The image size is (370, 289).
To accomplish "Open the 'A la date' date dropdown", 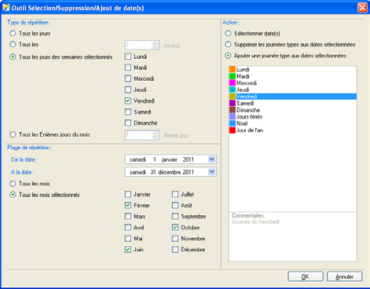I will pos(211,172).
